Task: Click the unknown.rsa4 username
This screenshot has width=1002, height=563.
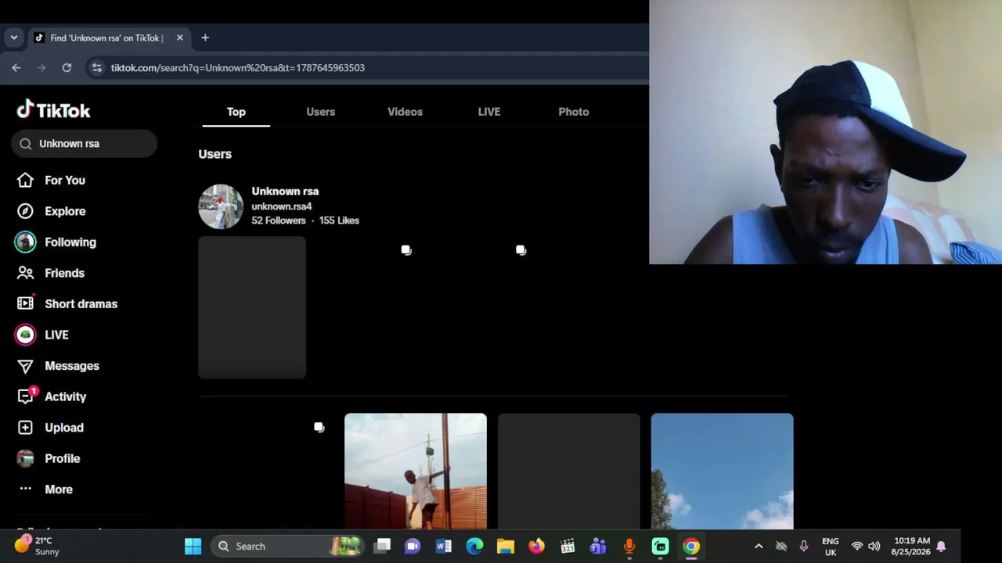Action: [282, 206]
